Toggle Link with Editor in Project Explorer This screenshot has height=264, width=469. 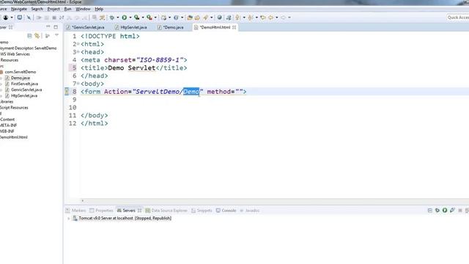point(37,36)
